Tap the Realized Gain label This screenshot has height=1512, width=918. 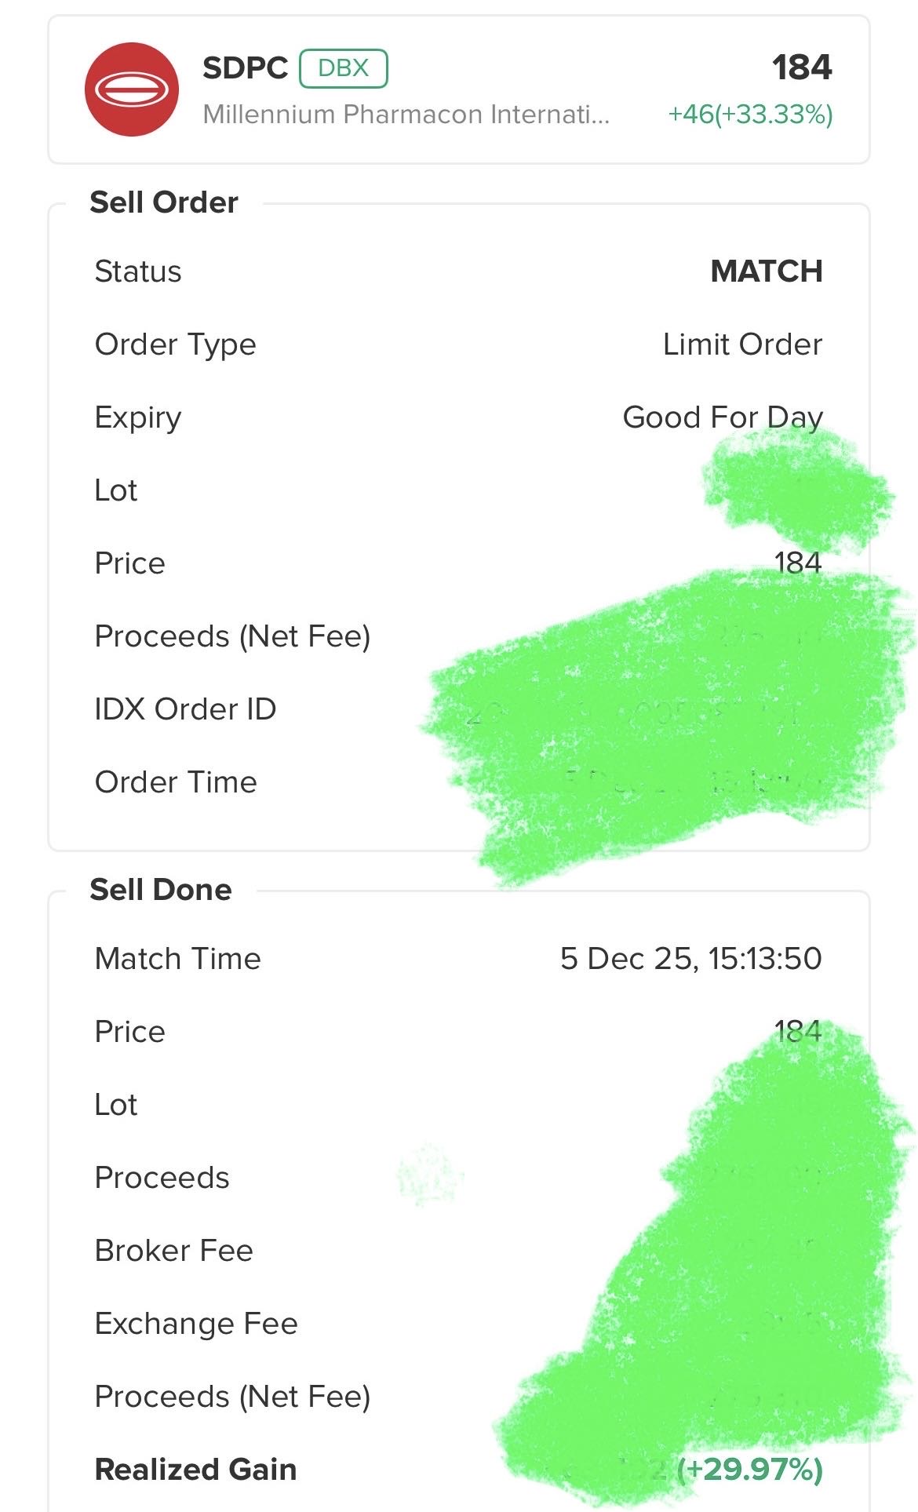click(x=195, y=1470)
